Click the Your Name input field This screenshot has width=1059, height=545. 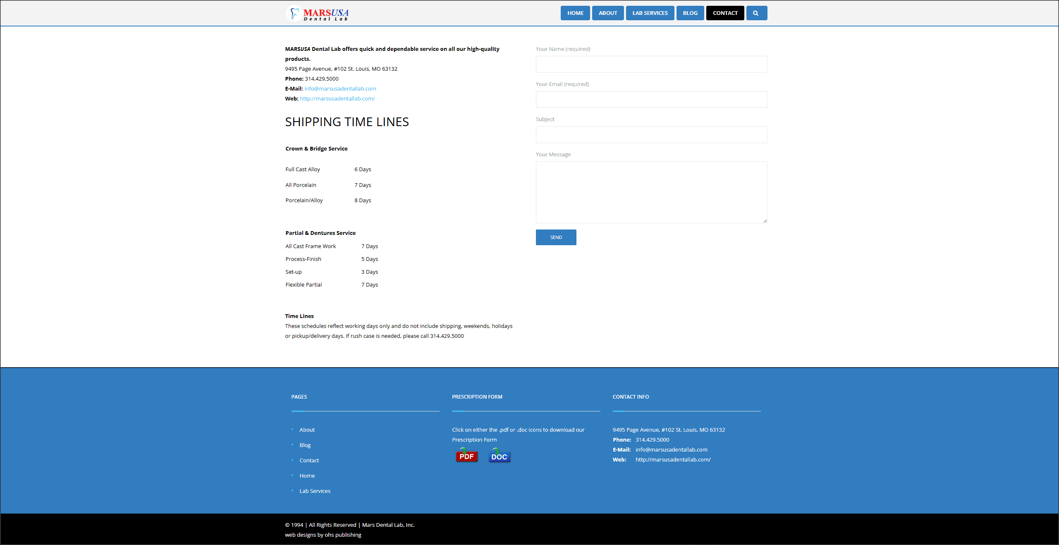pos(651,65)
